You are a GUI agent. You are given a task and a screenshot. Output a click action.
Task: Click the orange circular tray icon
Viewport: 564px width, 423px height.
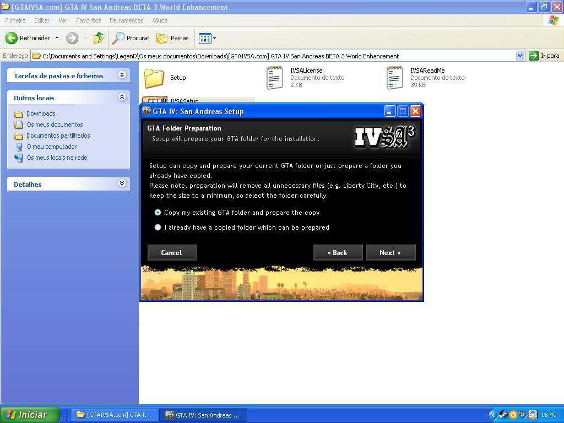(x=513, y=415)
